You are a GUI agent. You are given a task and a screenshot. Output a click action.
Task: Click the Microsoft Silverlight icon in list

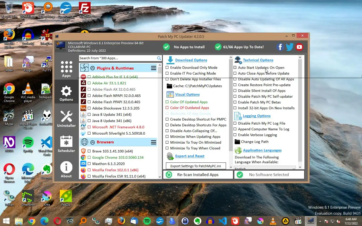coord(83,133)
